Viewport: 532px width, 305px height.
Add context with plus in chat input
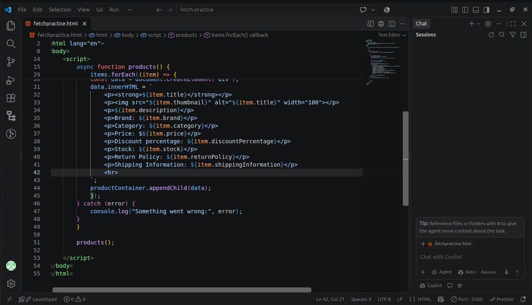point(423,272)
